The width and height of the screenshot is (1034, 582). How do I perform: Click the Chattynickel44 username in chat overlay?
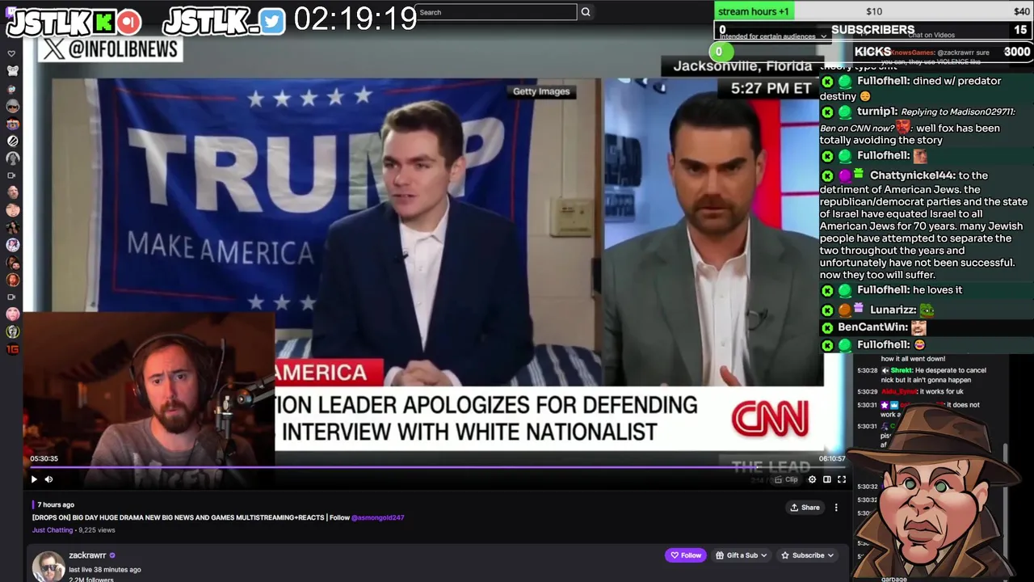(x=912, y=175)
